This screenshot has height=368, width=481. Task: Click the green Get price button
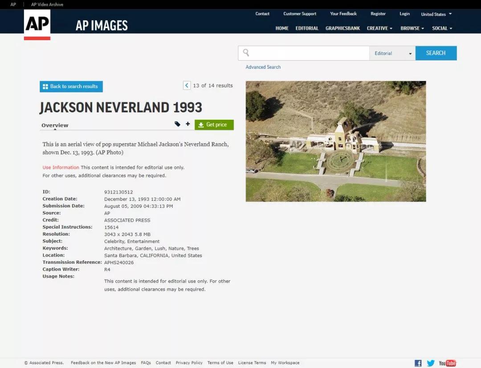(x=214, y=125)
